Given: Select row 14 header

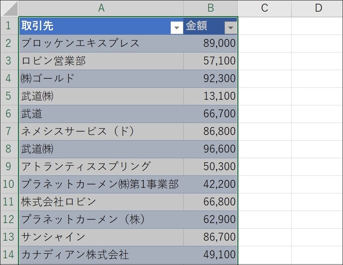Looking at the screenshot, I should point(9,255).
